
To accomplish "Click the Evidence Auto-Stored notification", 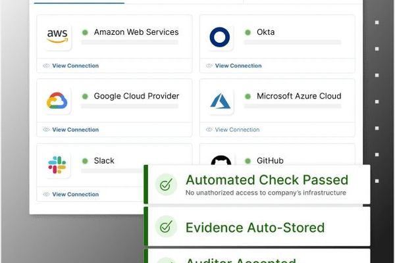I will (x=257, y=226).
